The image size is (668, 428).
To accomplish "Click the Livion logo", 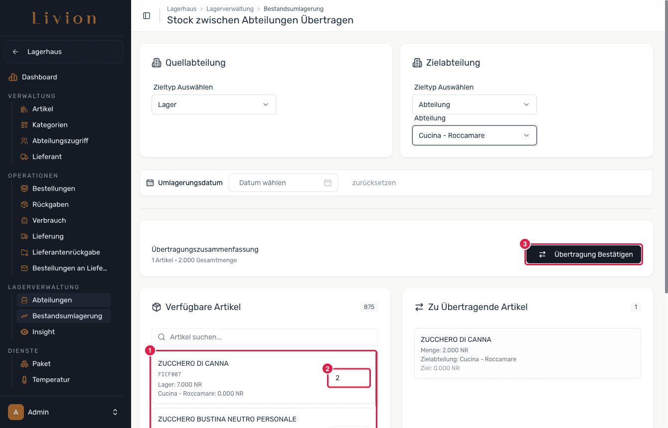I will pos(64,19).
